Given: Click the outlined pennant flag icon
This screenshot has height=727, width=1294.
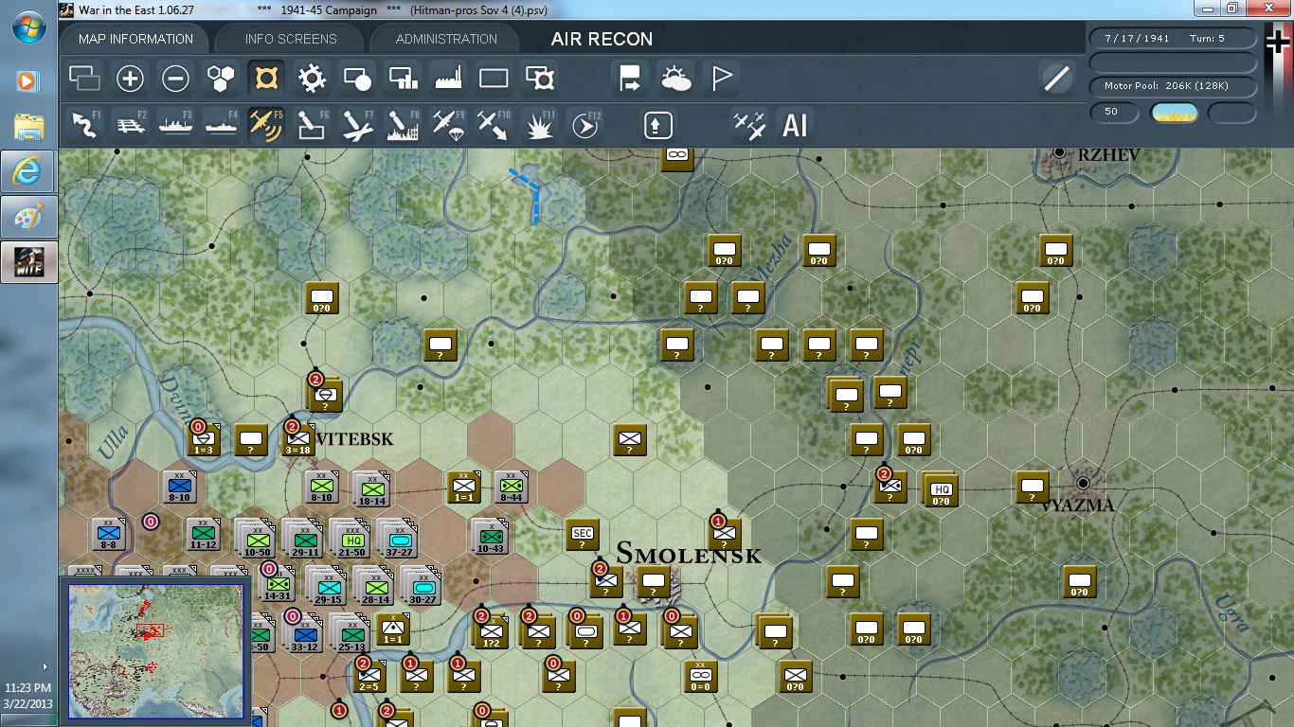Looking at the screenshot, I should (722, 79).
